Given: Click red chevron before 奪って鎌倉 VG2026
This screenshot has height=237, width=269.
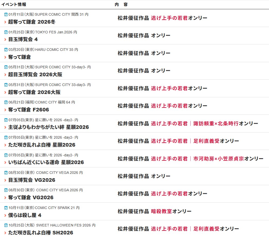Looking at the screenshot, I should pyautogui.click(x=5, y=197).
